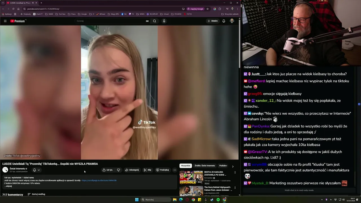
Task: Open Sortuj według comment sorting
Action: 36,194
